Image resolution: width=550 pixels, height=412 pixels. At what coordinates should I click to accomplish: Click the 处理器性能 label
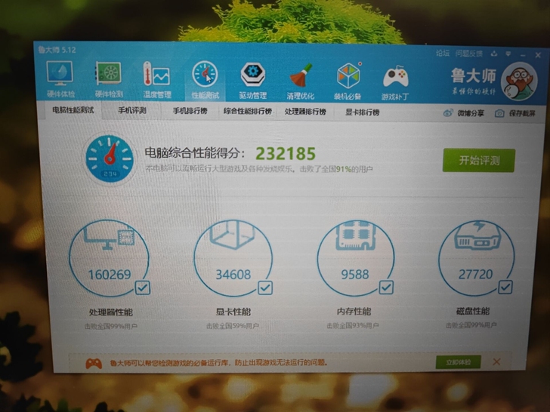click(111, 312)
